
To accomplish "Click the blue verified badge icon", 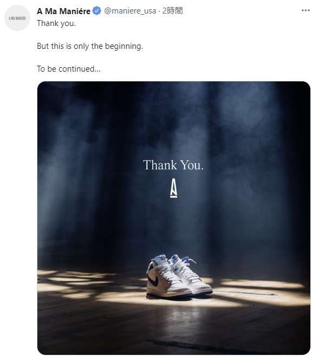I will point(97,11).
